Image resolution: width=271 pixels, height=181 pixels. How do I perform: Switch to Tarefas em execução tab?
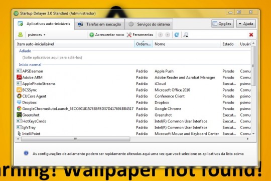(99, 24)
